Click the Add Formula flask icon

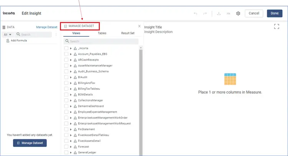click(8, 41)
